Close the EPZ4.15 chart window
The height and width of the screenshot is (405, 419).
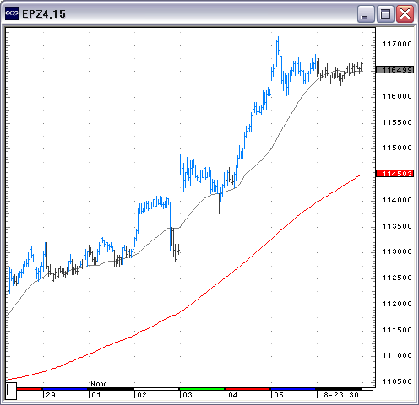(x=405, y=14)
